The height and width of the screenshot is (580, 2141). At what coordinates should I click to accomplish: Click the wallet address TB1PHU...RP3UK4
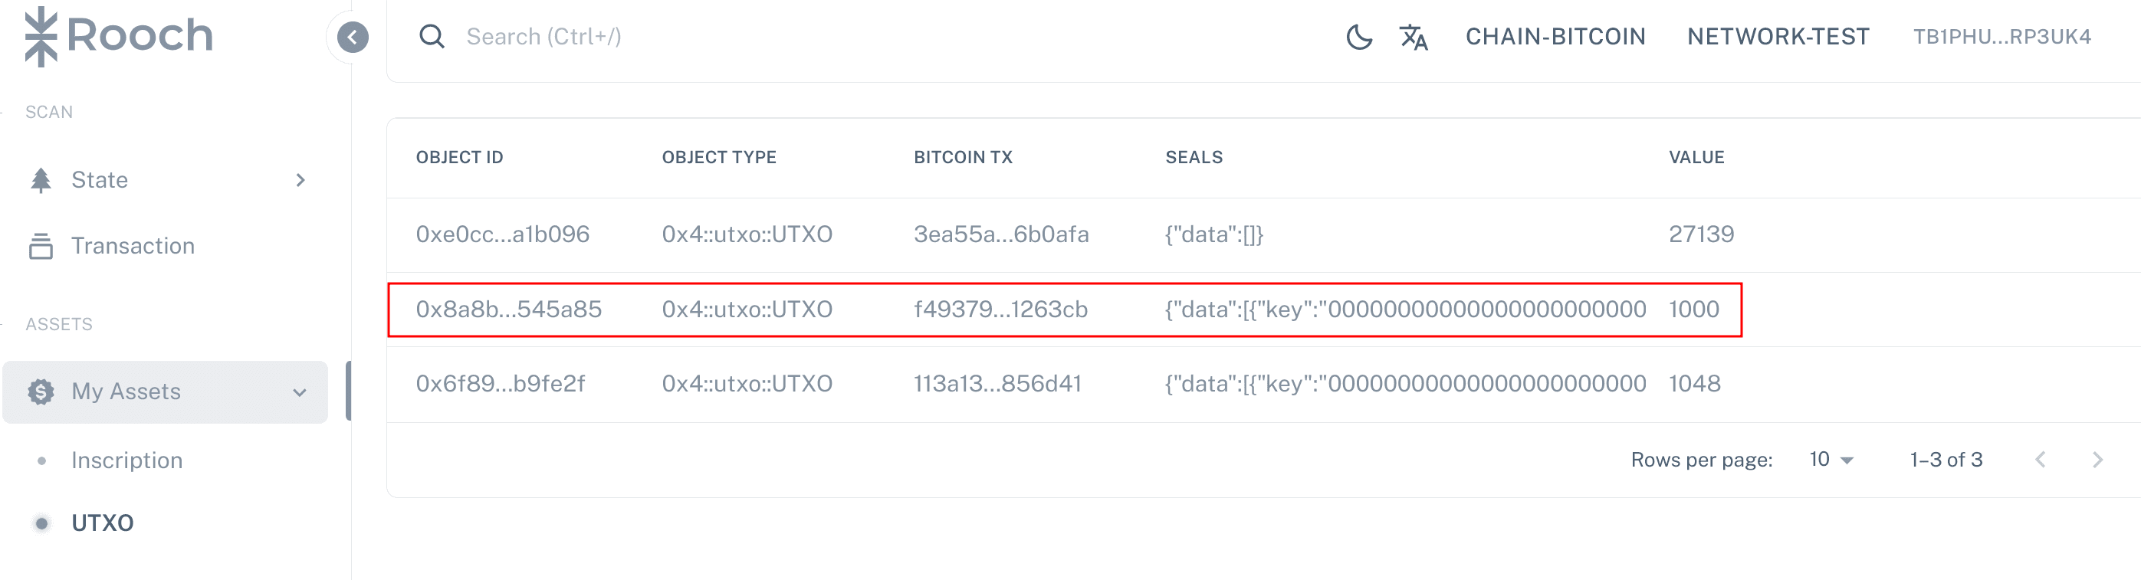[x=2001, y=37]
